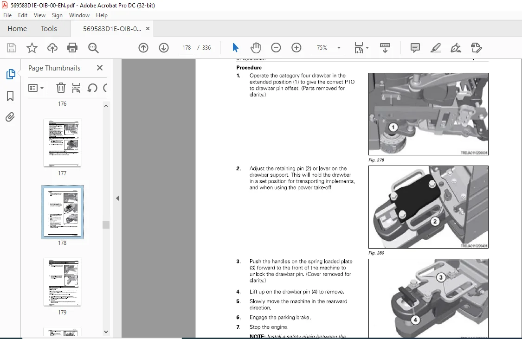Select page 179 thumbnail
The width and height of the screenshot is (522, 339).
[x=62, y=282]
